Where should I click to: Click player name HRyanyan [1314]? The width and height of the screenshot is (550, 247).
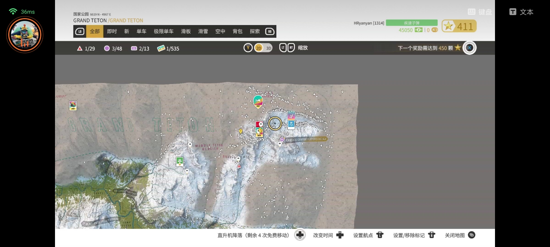[x=369, y=23]
